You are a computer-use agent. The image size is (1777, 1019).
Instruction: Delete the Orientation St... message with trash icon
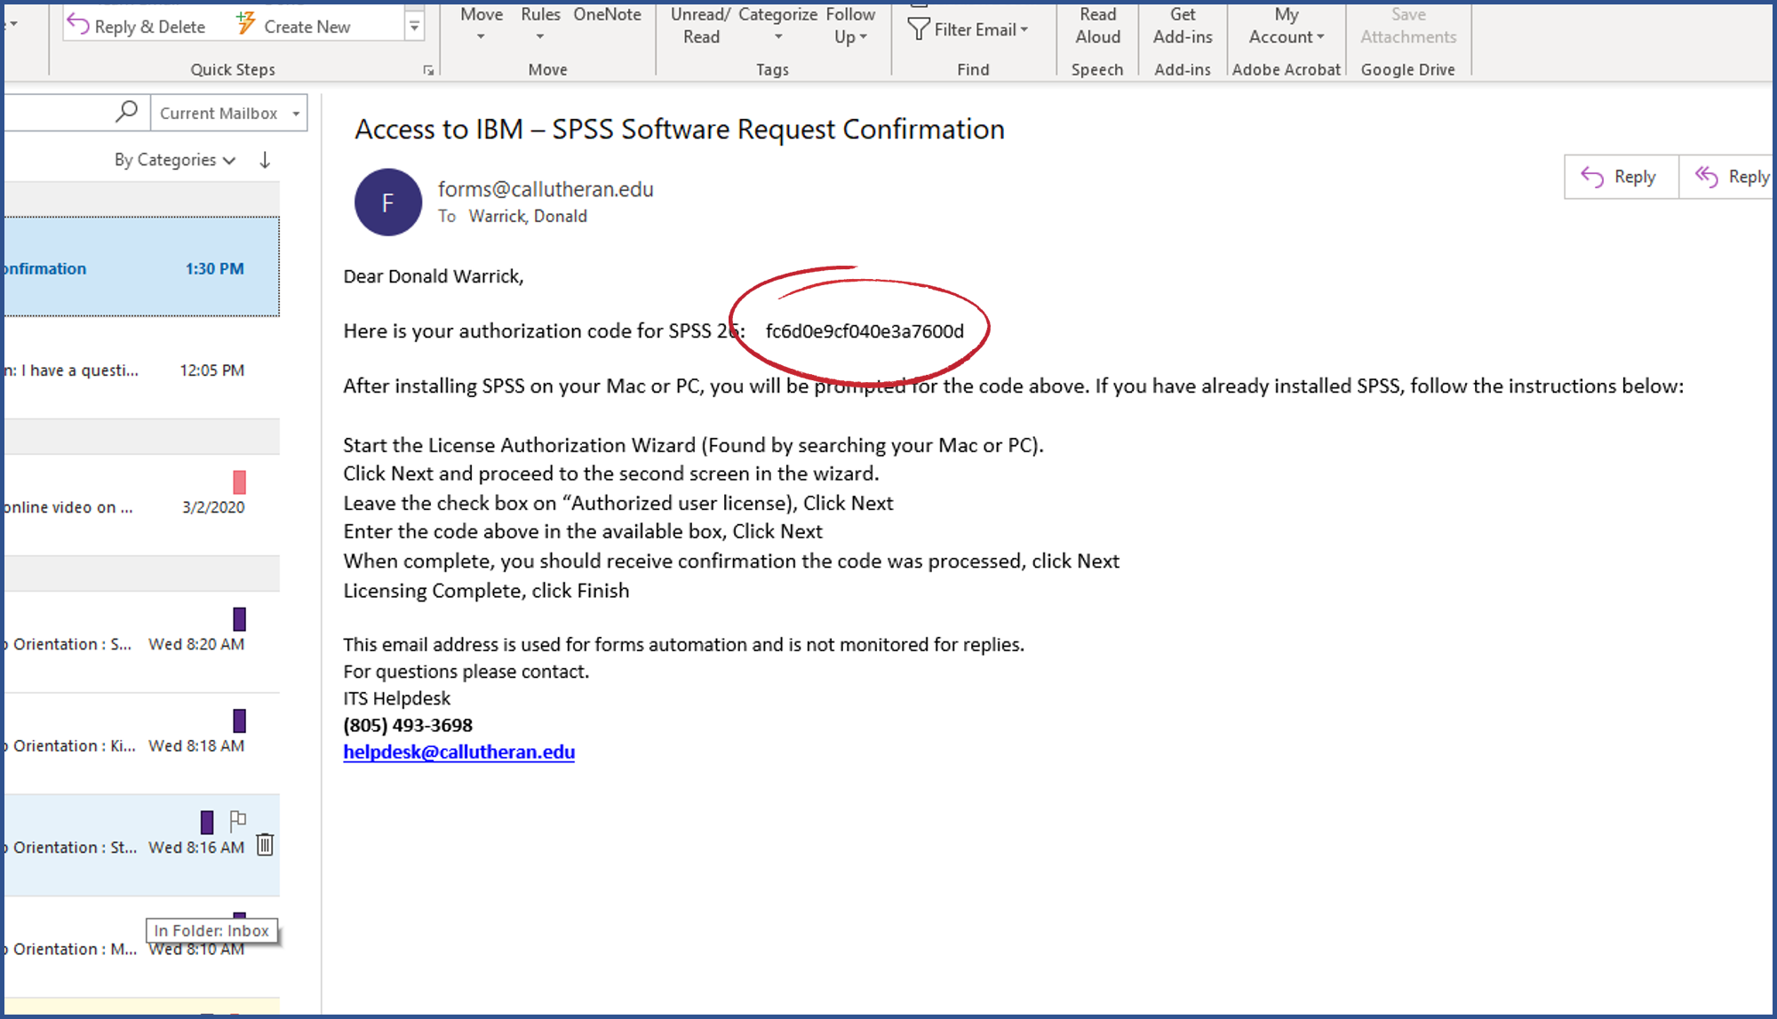coord(265,845)
